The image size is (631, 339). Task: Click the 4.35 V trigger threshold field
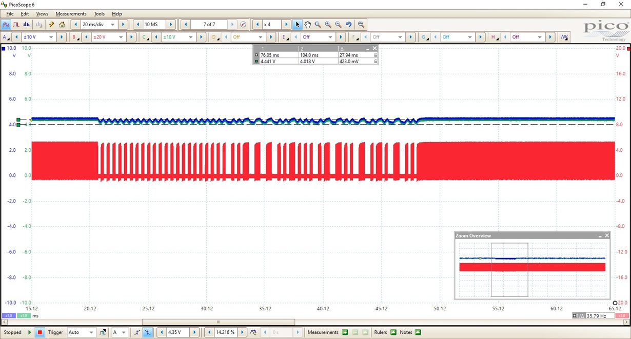pyautogui.click(x=178, y=332)
